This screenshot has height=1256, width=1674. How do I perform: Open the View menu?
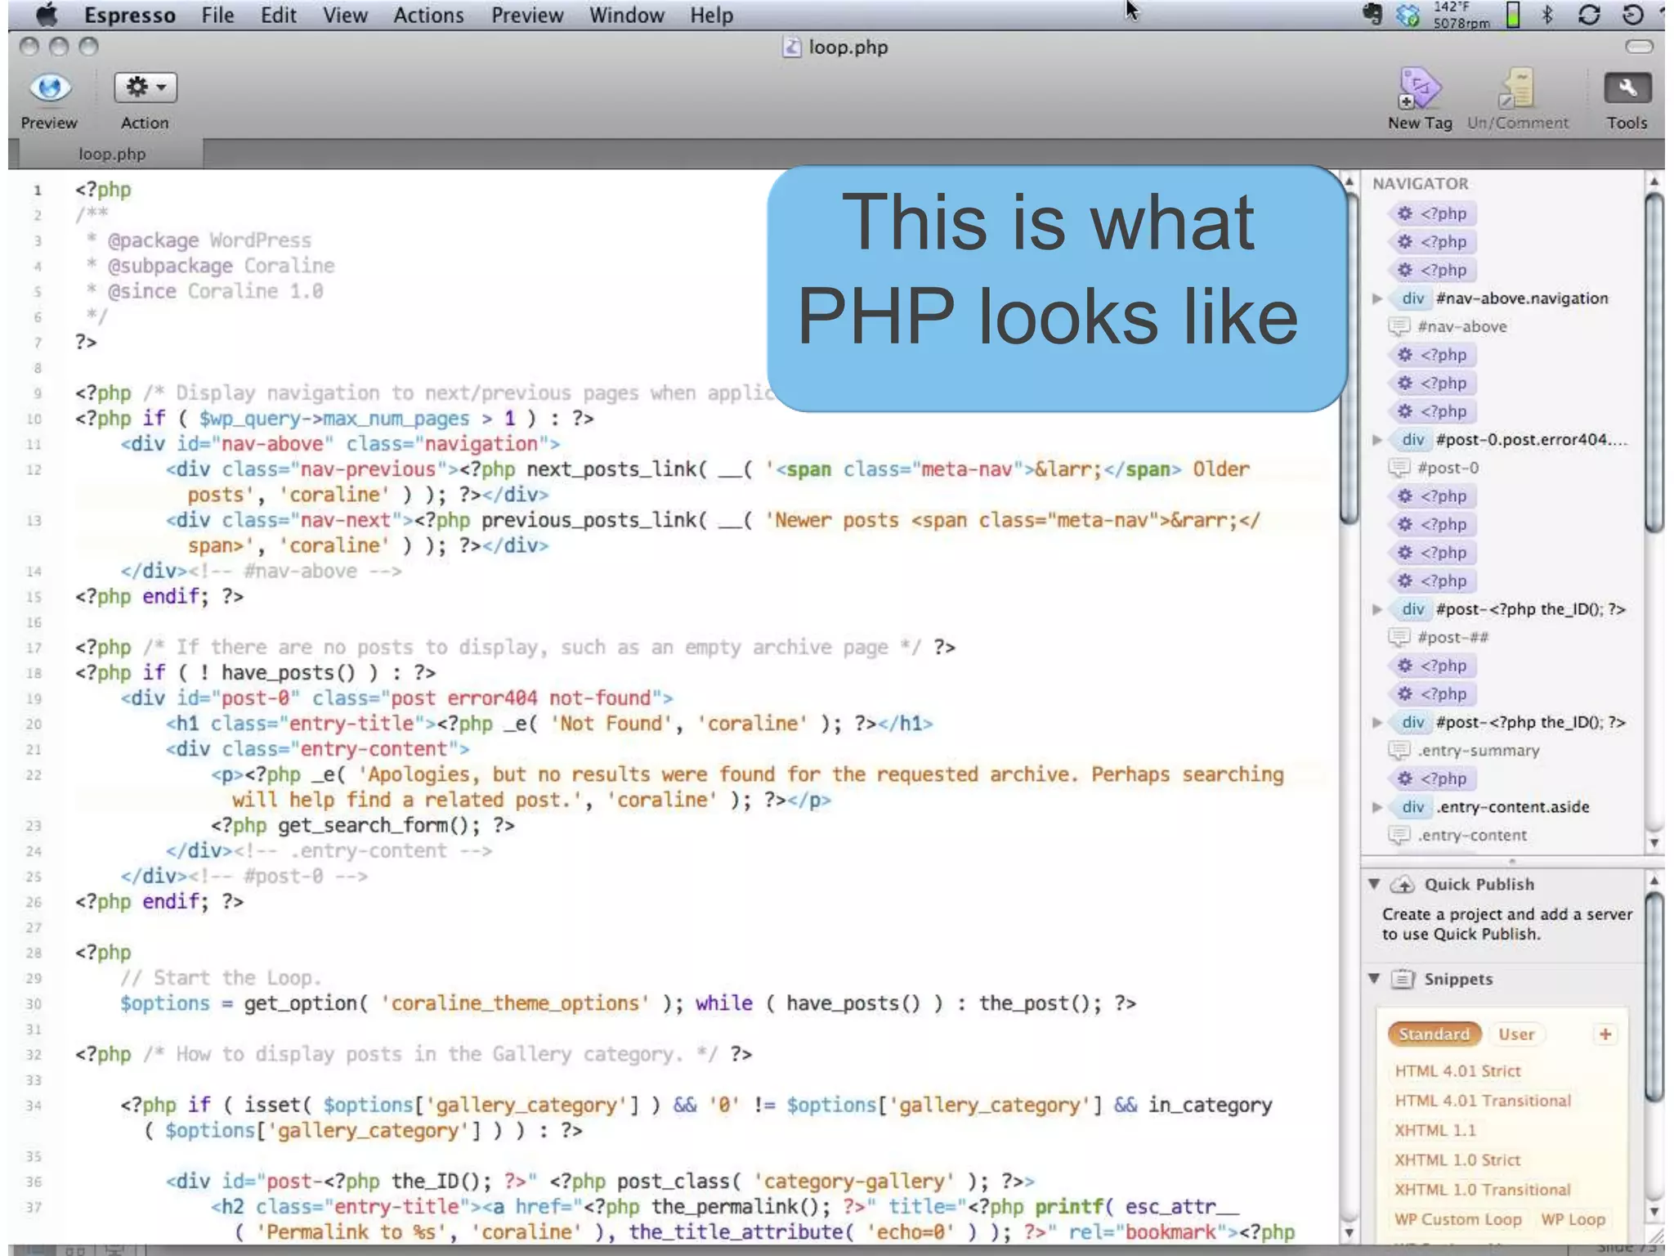tap(344, 15)
